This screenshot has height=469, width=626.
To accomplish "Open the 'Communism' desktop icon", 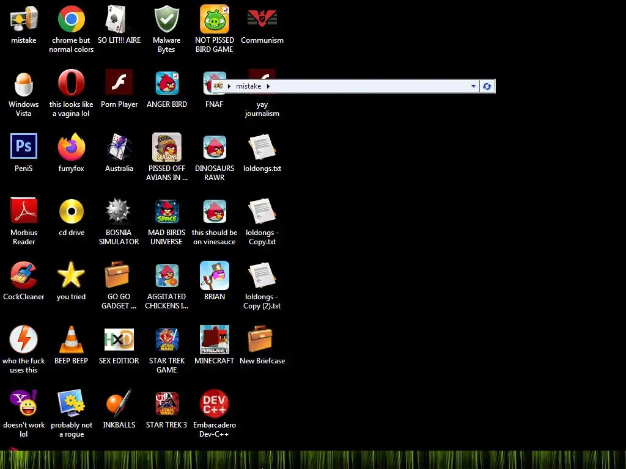I will (x=262, y=19).
